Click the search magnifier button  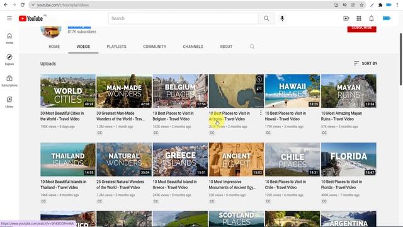pos(266,18)
